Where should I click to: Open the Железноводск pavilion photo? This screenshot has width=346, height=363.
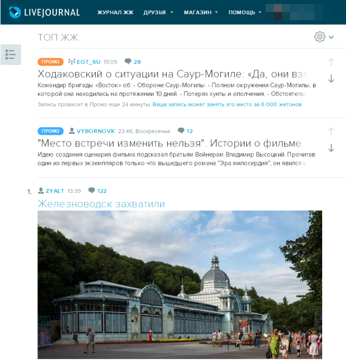[180, 284]
